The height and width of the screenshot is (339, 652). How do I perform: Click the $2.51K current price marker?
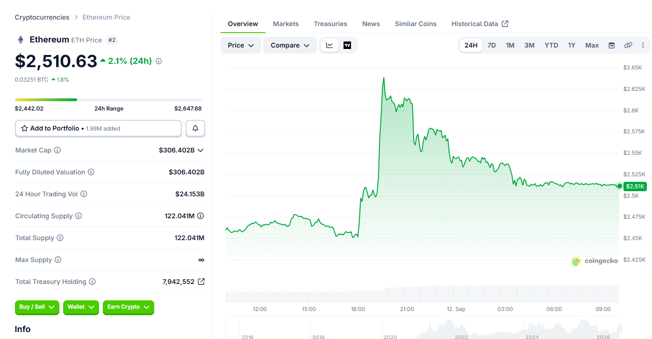point(635,187)
